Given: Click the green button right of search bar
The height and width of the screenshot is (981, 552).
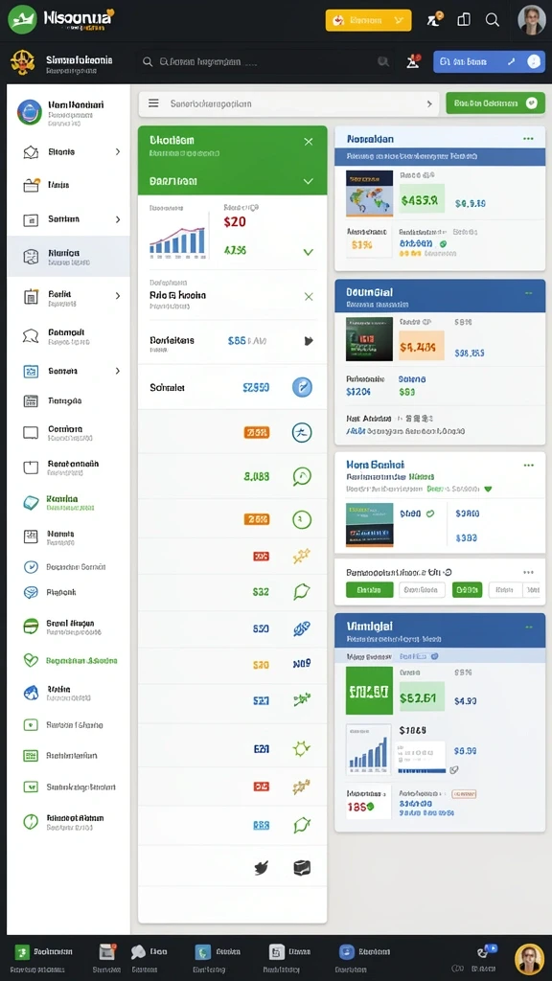Looking at the screenshot, I should pos(495,103).
